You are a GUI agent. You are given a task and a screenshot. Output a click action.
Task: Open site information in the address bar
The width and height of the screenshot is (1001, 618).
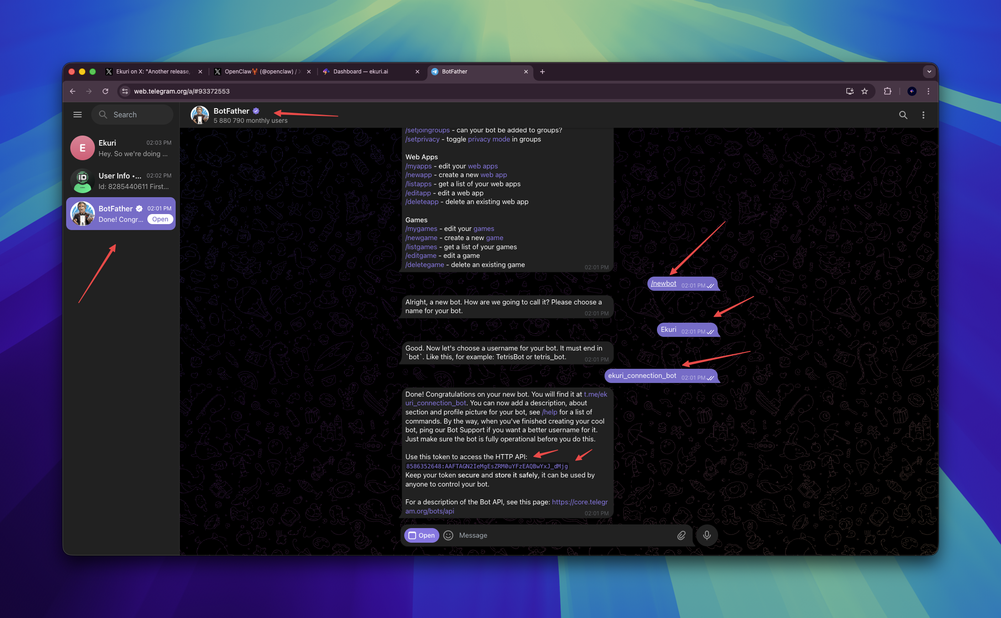(x=125, y=91)
